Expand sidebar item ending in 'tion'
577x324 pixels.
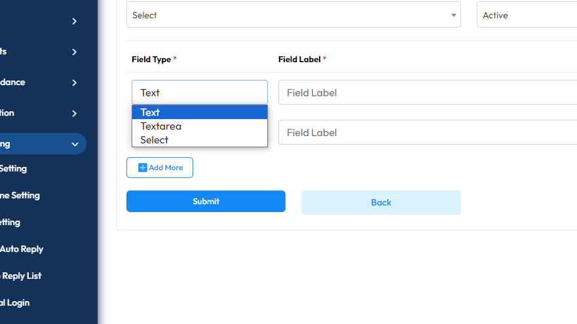[x=75, y=113]
